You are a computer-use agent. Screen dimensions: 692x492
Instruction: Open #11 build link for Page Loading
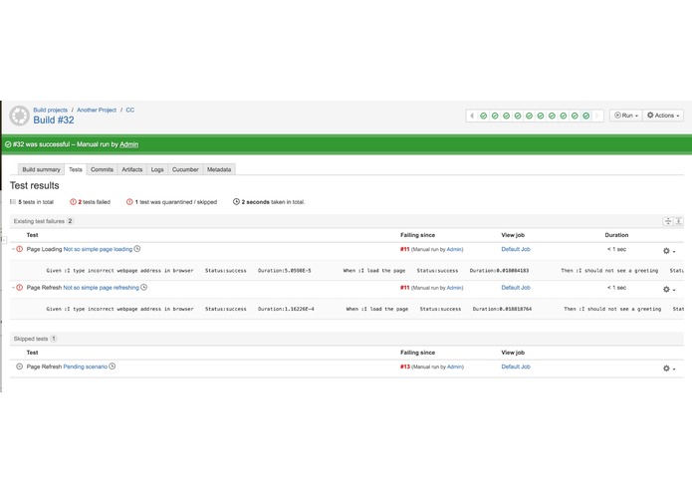404,249
